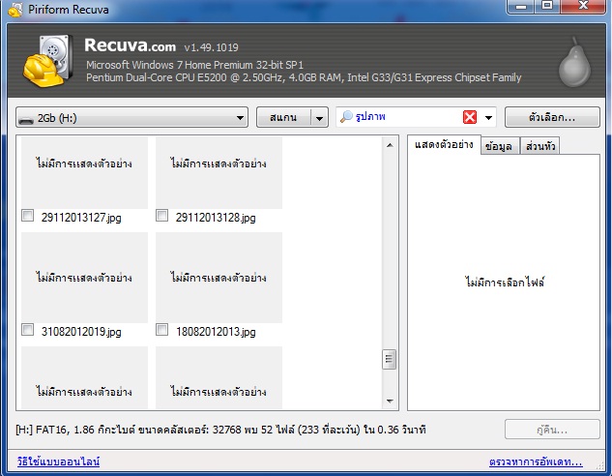Minimize the Piriform Recuva window
612x476 pixels.
tap(521, 6)
